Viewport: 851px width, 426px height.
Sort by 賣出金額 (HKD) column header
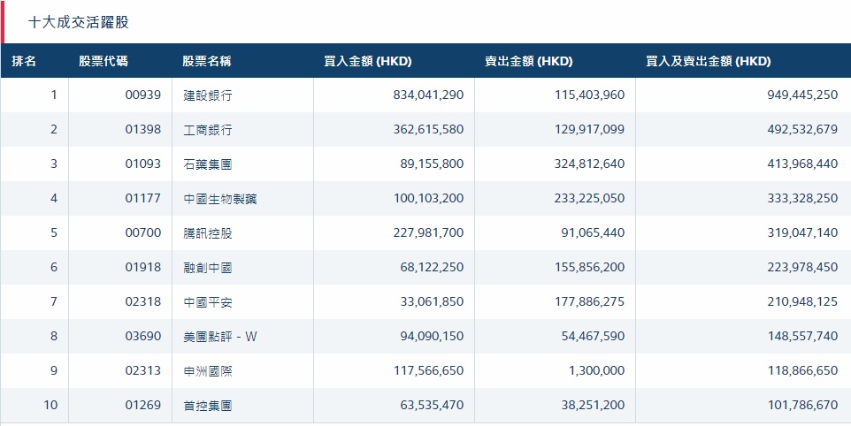[x=528, y=61]
